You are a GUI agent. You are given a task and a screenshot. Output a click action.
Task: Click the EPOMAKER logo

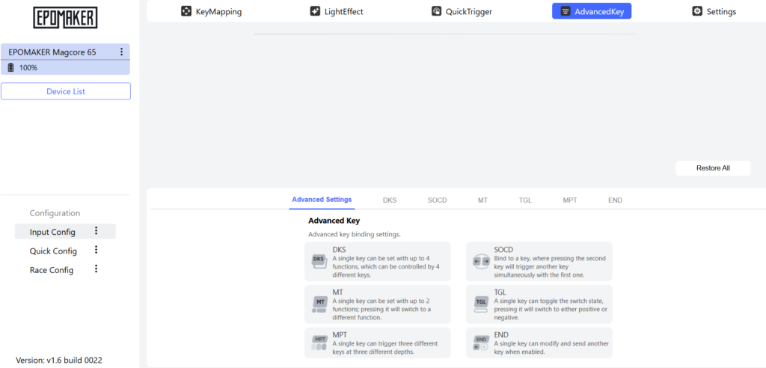point(65,18)
